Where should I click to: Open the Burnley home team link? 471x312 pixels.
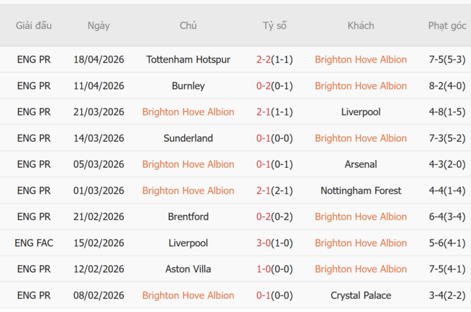[188, 85]
